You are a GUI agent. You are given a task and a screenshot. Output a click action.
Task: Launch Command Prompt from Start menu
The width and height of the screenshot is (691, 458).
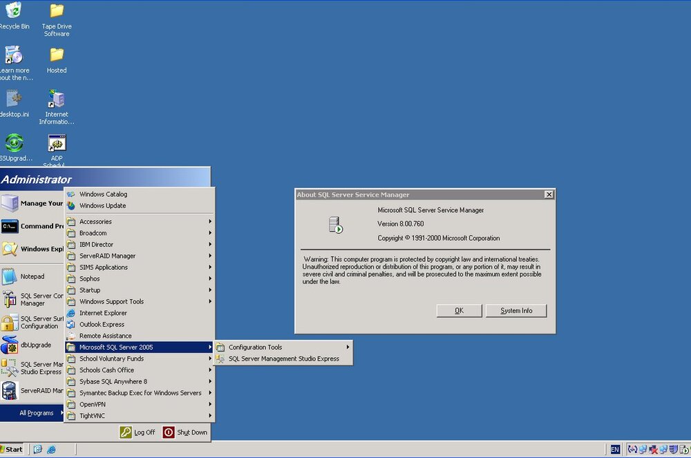(32, 227)
